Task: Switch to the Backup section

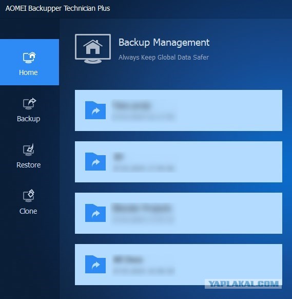Action: (29, 110)
